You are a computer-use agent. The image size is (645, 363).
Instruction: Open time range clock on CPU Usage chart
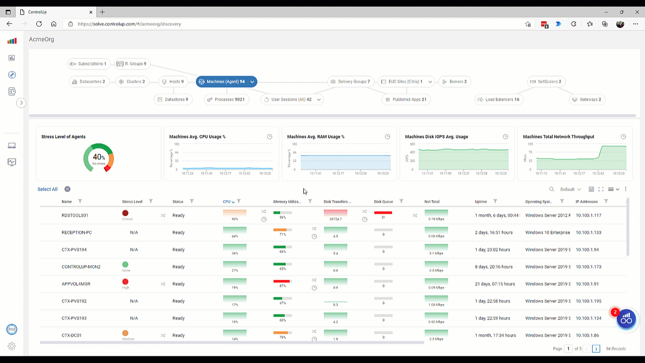[x=270, y=137]
